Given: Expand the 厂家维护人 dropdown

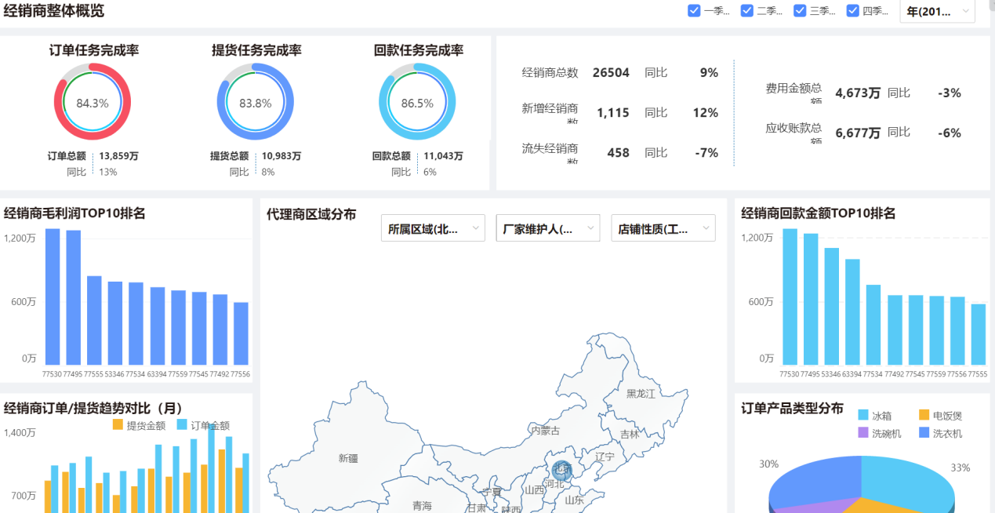Looking at the screenshot, I should [548, 228].
